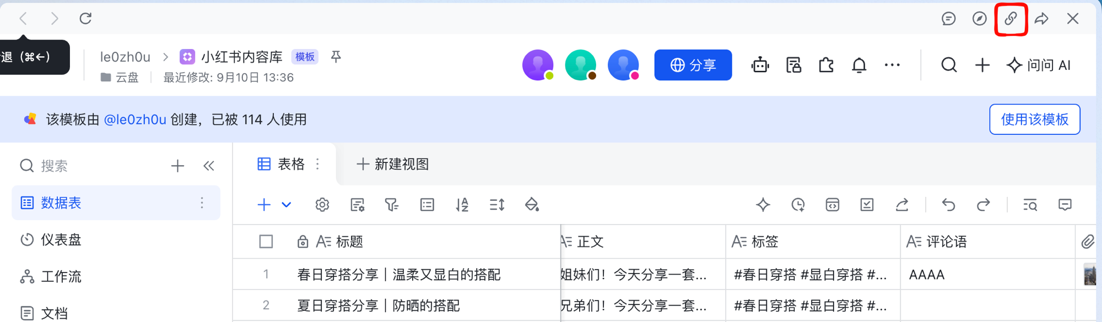The height and width of the screenshot is (322, 1102).
Task: Click the purple collaborator avatar
Action: click(x=538, y=65)
